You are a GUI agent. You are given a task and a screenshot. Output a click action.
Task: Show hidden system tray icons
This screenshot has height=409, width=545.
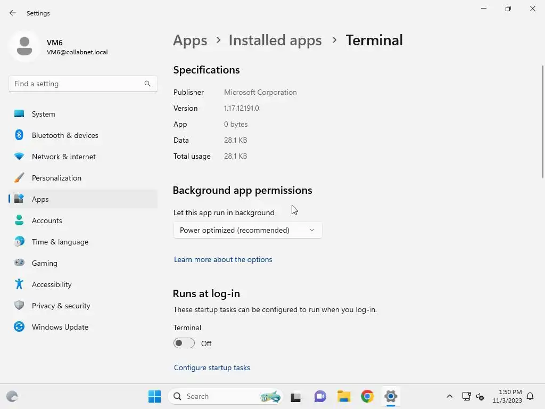449,396
